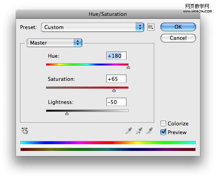Open the Master channel dropdown
This screenshot has width=216, height=178.
click(54, 43)
